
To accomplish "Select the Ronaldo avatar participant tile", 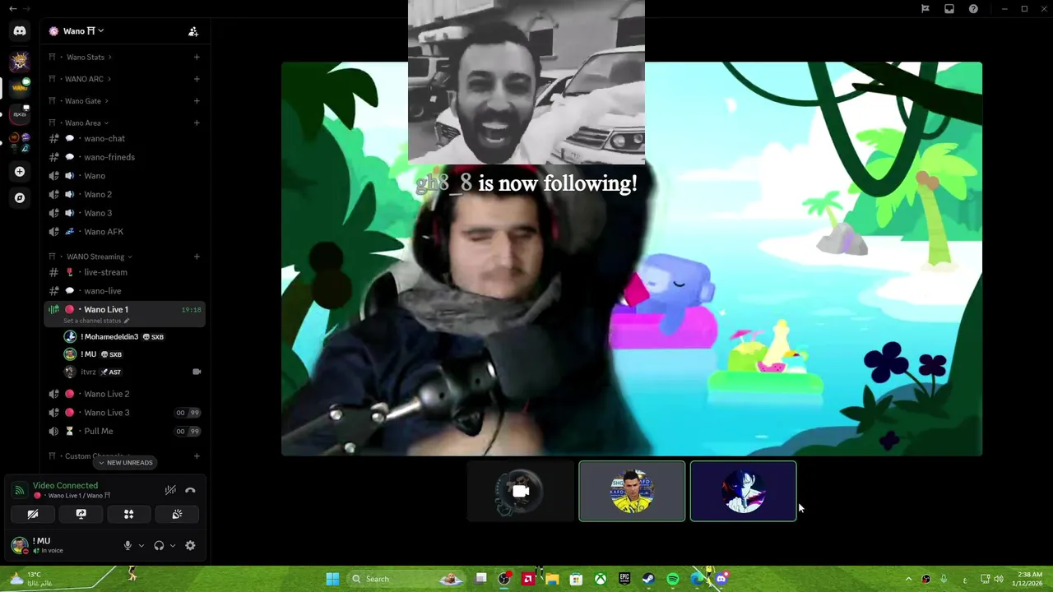I will pyautogui.click(x=632, y=491).
